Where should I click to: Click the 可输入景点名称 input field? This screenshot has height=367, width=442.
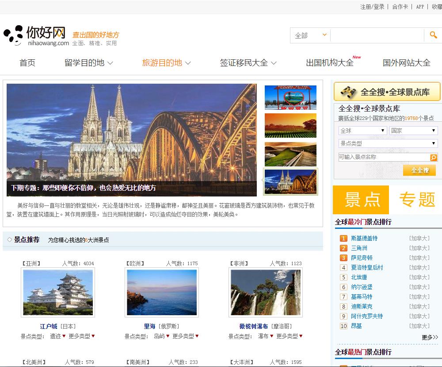coord(384,157)
